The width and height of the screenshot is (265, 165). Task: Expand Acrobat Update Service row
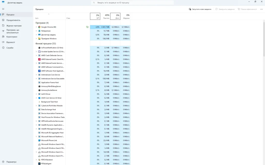36,52
